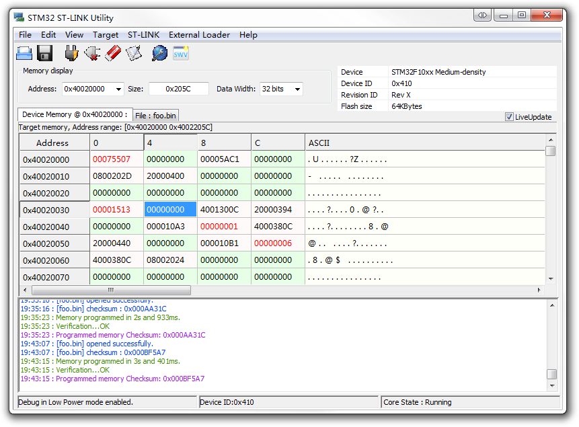Click the memory table horizontal scrollbar thumb
The width and height of the screenshot is (579, 427).
tap(111, 290)
